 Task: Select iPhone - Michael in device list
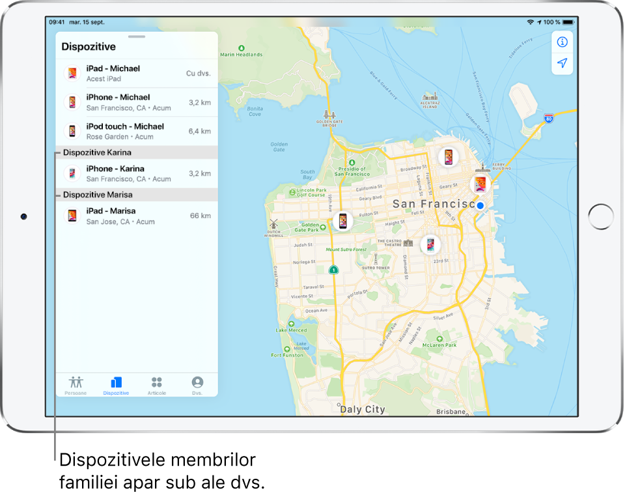click(137, 102)
